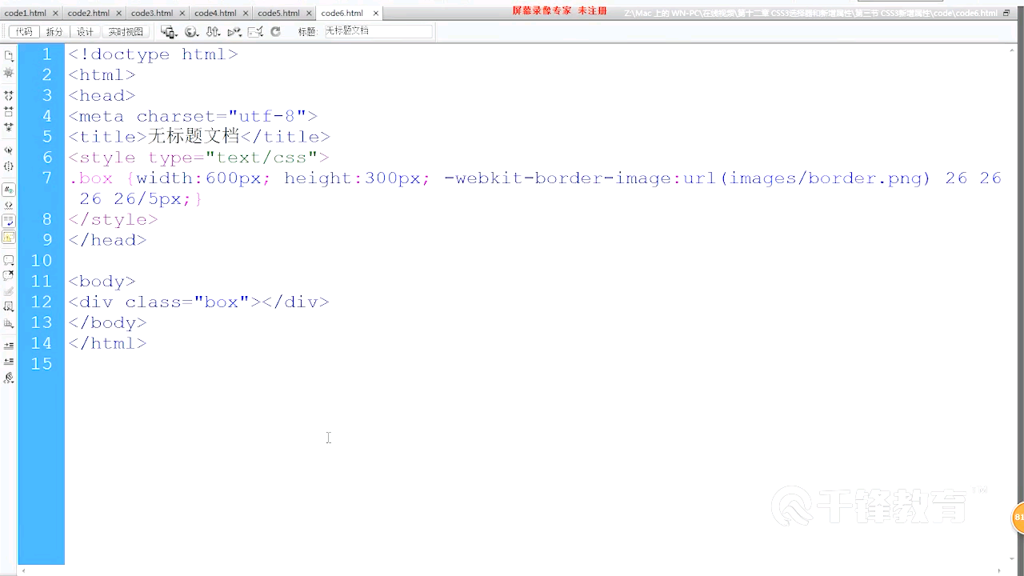Open Apply Comment menu icon
The height and width of the screenshot is (576, 1024).
pos(9,260)
